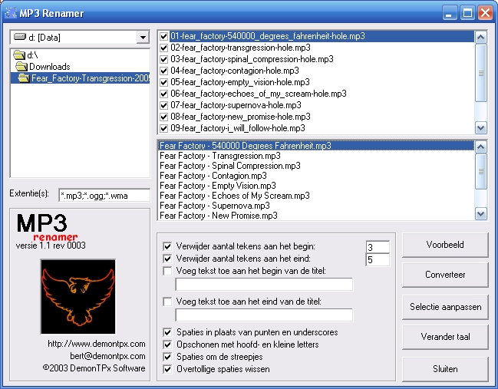Click the eagle logo image
Screen dimensions: 498x389
tap(78, 297)
